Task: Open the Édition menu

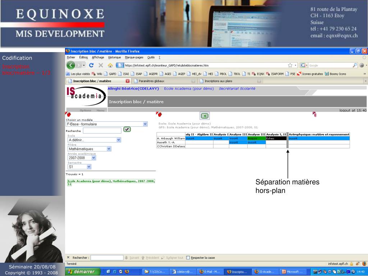Action: pyautogui.click(x=83, y=57)
